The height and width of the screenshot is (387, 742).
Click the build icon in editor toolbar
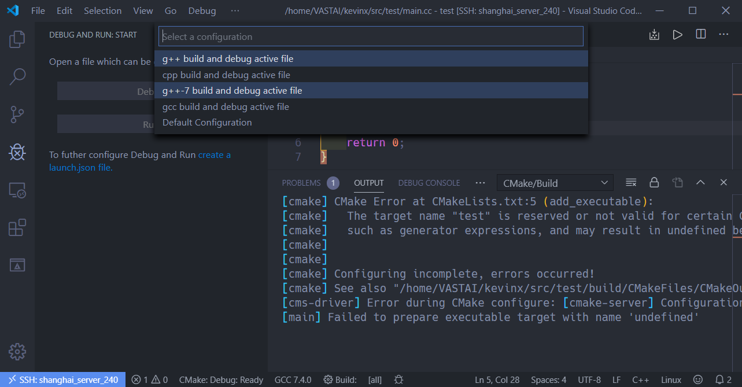tap(654, 35)
